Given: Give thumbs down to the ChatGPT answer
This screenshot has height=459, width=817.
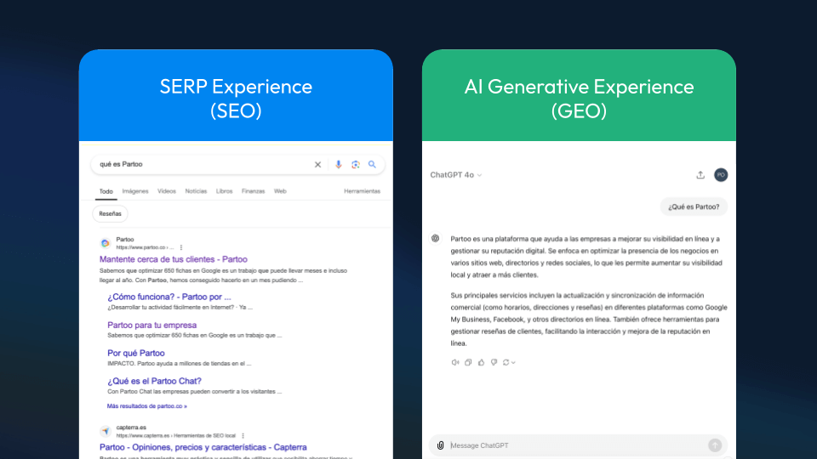Looking at the screenshot, I should [x=494, y=362].
